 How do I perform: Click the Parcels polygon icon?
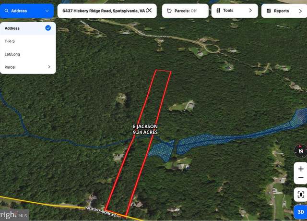pos(169,11)
